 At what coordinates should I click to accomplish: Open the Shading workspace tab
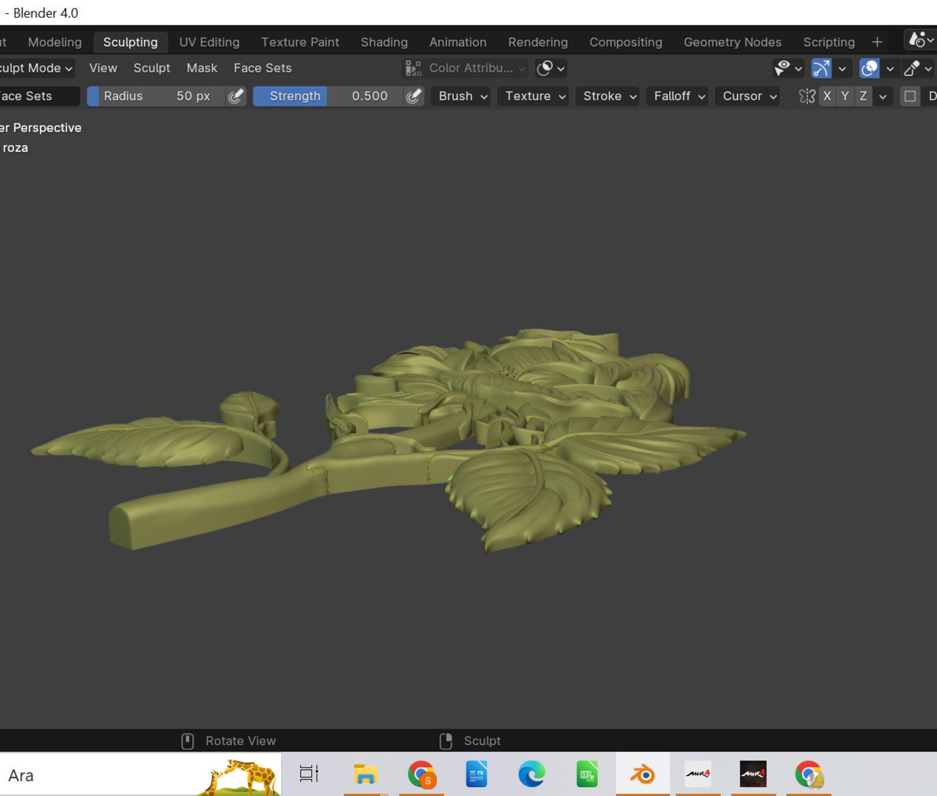click(x=384, y=42)
